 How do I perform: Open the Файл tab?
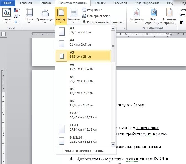7,3
